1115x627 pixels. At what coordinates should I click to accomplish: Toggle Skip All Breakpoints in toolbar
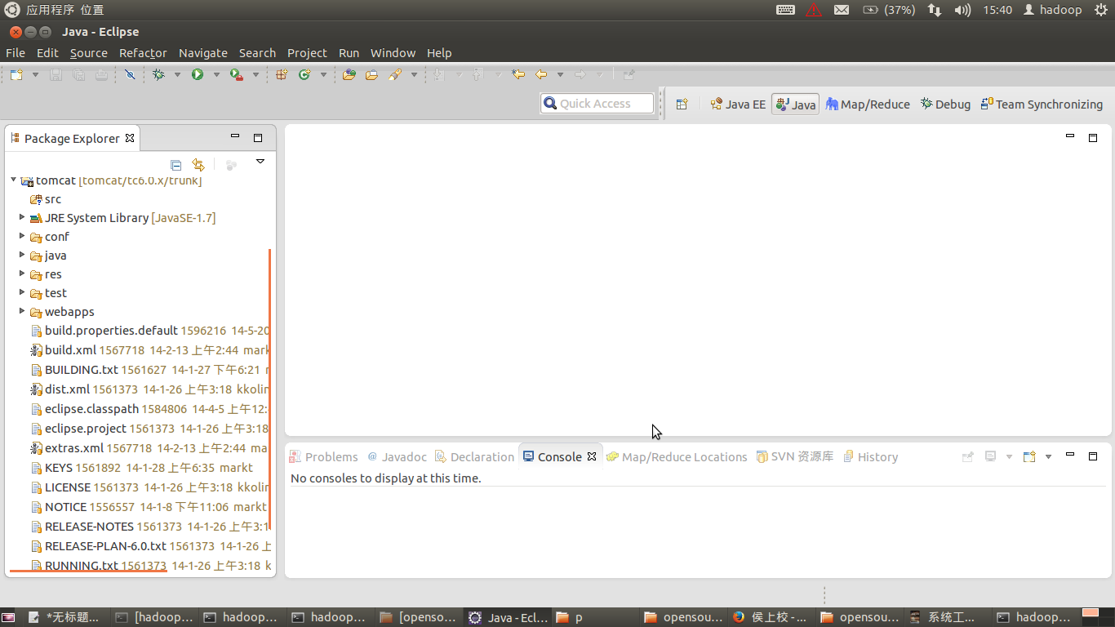coord(130,74)
